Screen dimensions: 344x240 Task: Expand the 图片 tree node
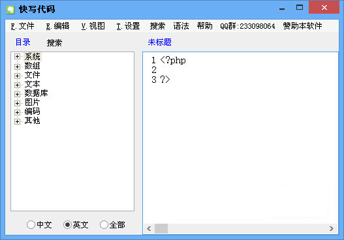point(17,103)
